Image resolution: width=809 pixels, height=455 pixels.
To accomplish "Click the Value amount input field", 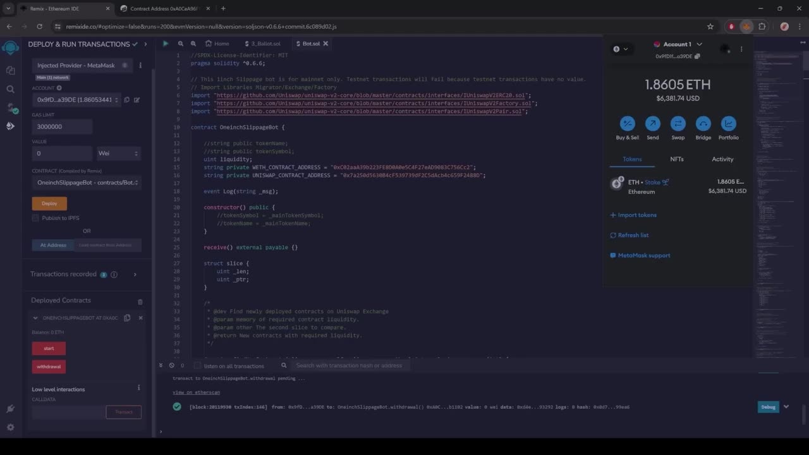I will point(62,153).
